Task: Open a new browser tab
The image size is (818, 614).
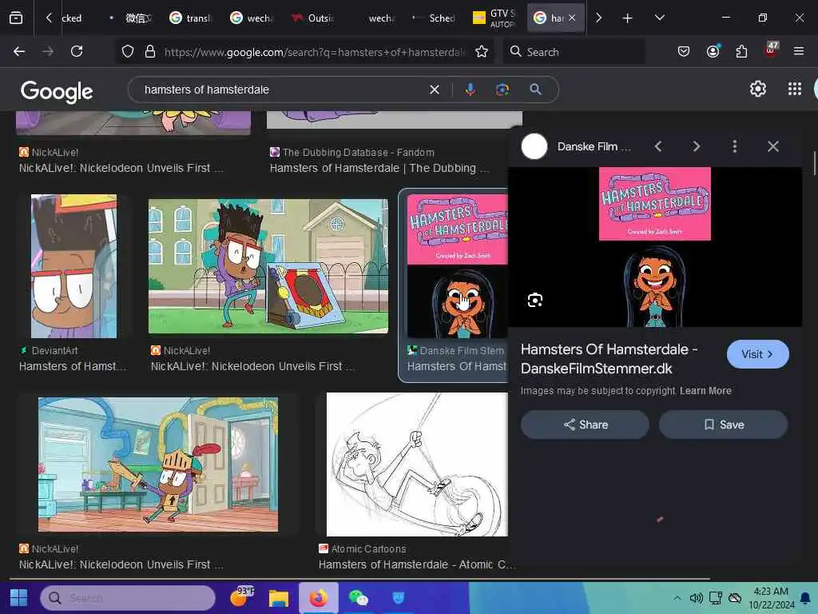Action: click(x=627, y=18)
